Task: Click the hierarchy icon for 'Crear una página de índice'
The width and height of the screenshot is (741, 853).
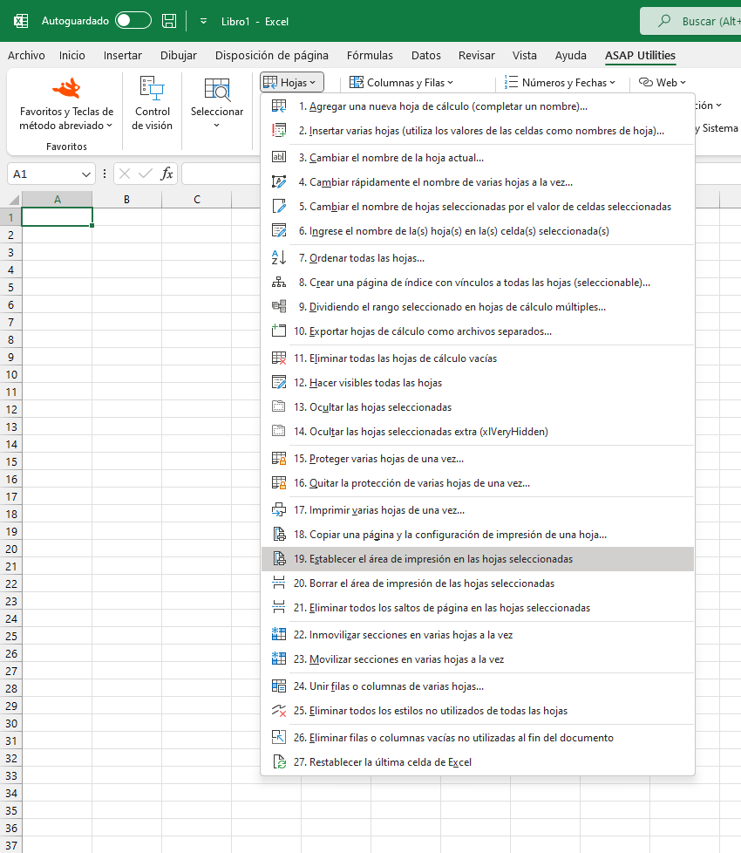Action: coord(279,282)
